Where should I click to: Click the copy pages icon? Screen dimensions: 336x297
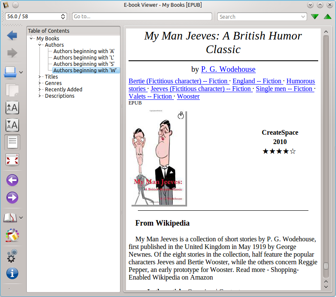(x=12, y=90)
